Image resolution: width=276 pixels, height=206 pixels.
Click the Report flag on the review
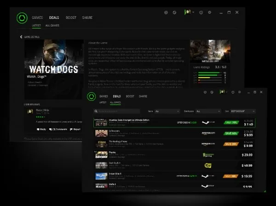(x=71, y=129)
